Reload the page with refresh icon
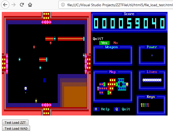The height and width of the screenshot is (131, 173). [x=22, y=5]
